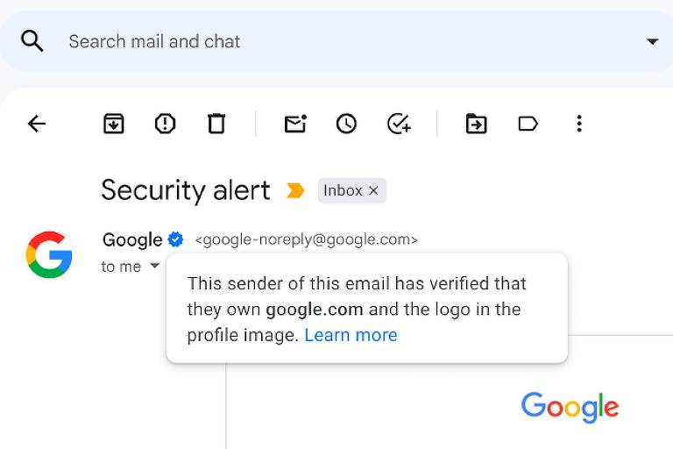Screen dimensions: 673x449
Task: Remove the Inbox label
Action: 373,190
